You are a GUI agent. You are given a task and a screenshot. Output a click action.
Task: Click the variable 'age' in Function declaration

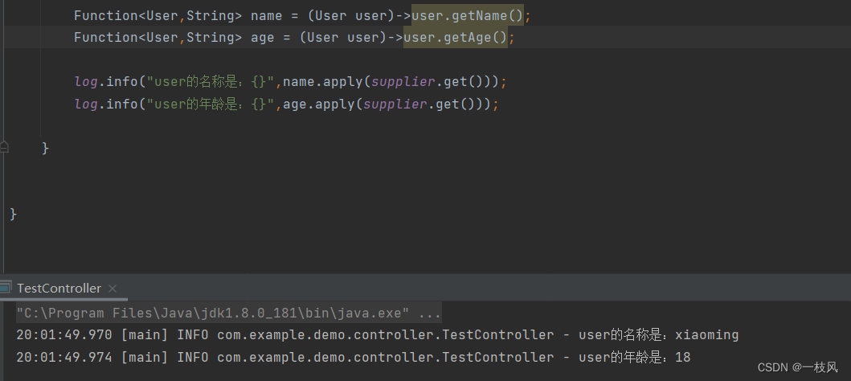[x=262, y=38]
